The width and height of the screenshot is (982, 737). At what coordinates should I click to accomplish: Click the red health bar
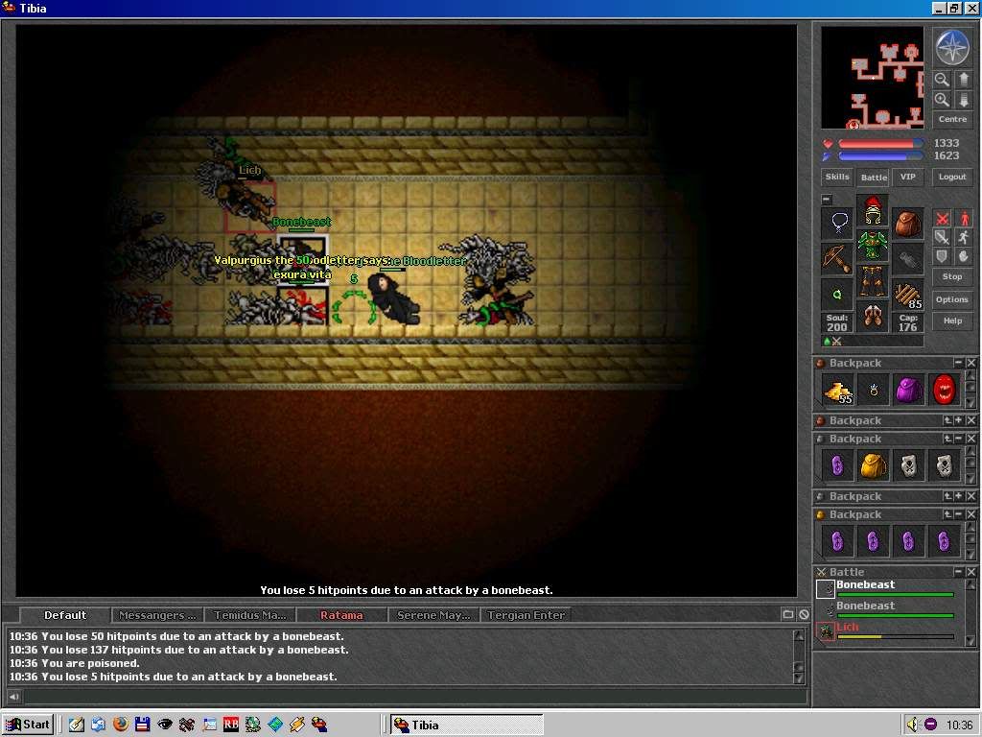(x=880, y=144)
